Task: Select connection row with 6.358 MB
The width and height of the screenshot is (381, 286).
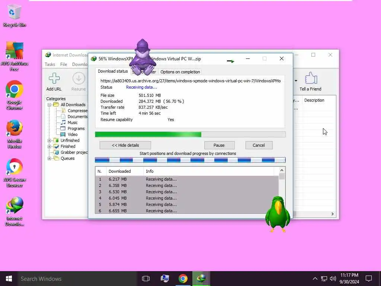Action: [187, 185]
